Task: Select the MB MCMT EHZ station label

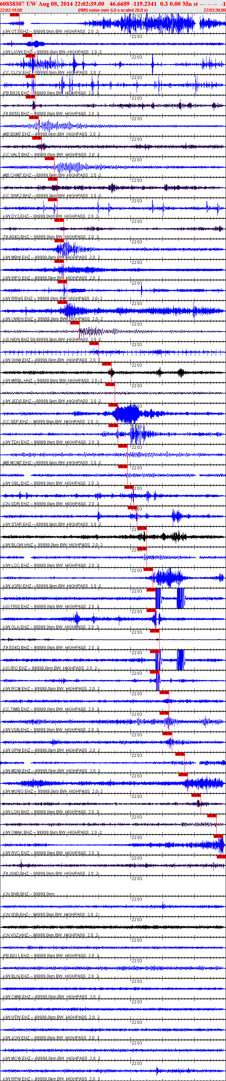Action: (x=52, y=463)
